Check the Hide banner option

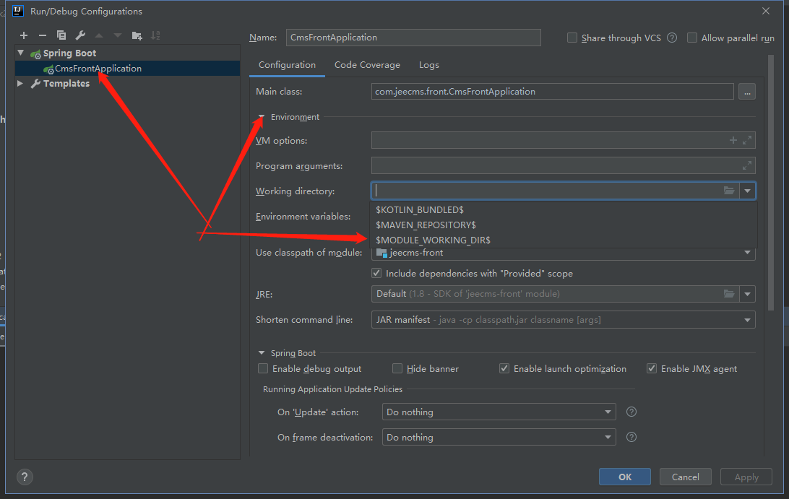[397, 369]
